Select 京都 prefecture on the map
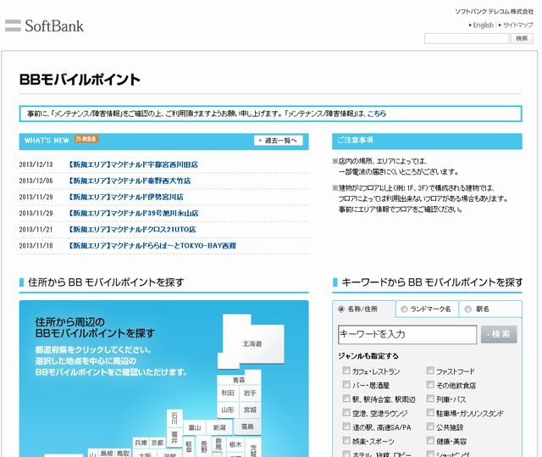The height and width of the screenshot is (457, 542). (x=158, y=443)
